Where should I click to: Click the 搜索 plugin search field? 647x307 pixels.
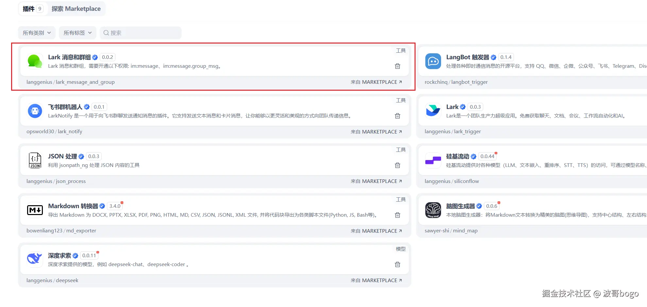pyautogui.click(x=141, y=33)
